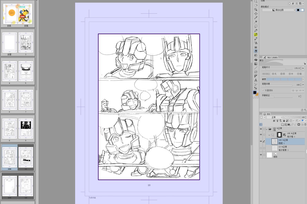Hide the 1格 folder layer
Screen dimensions: 307x204
click(x=261, y=129)
